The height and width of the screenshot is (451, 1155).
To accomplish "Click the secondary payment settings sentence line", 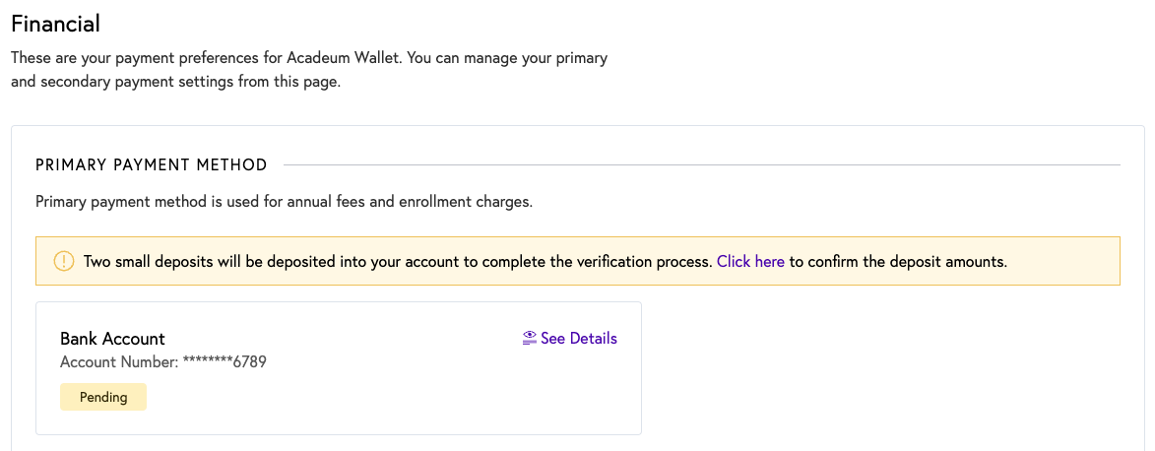I will 175,82.
